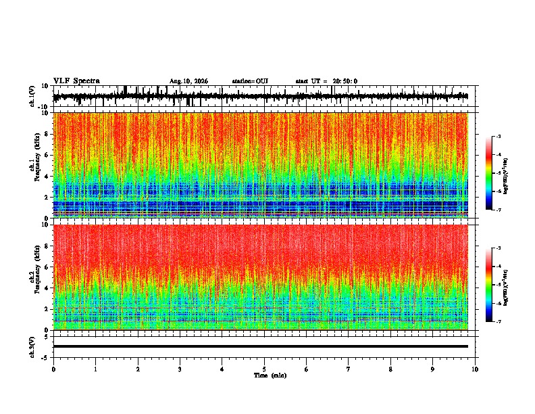Click the ch.2 frequency axis "4" tick label
The height and width of the screenshot is (414, 535).
(47, 288)
